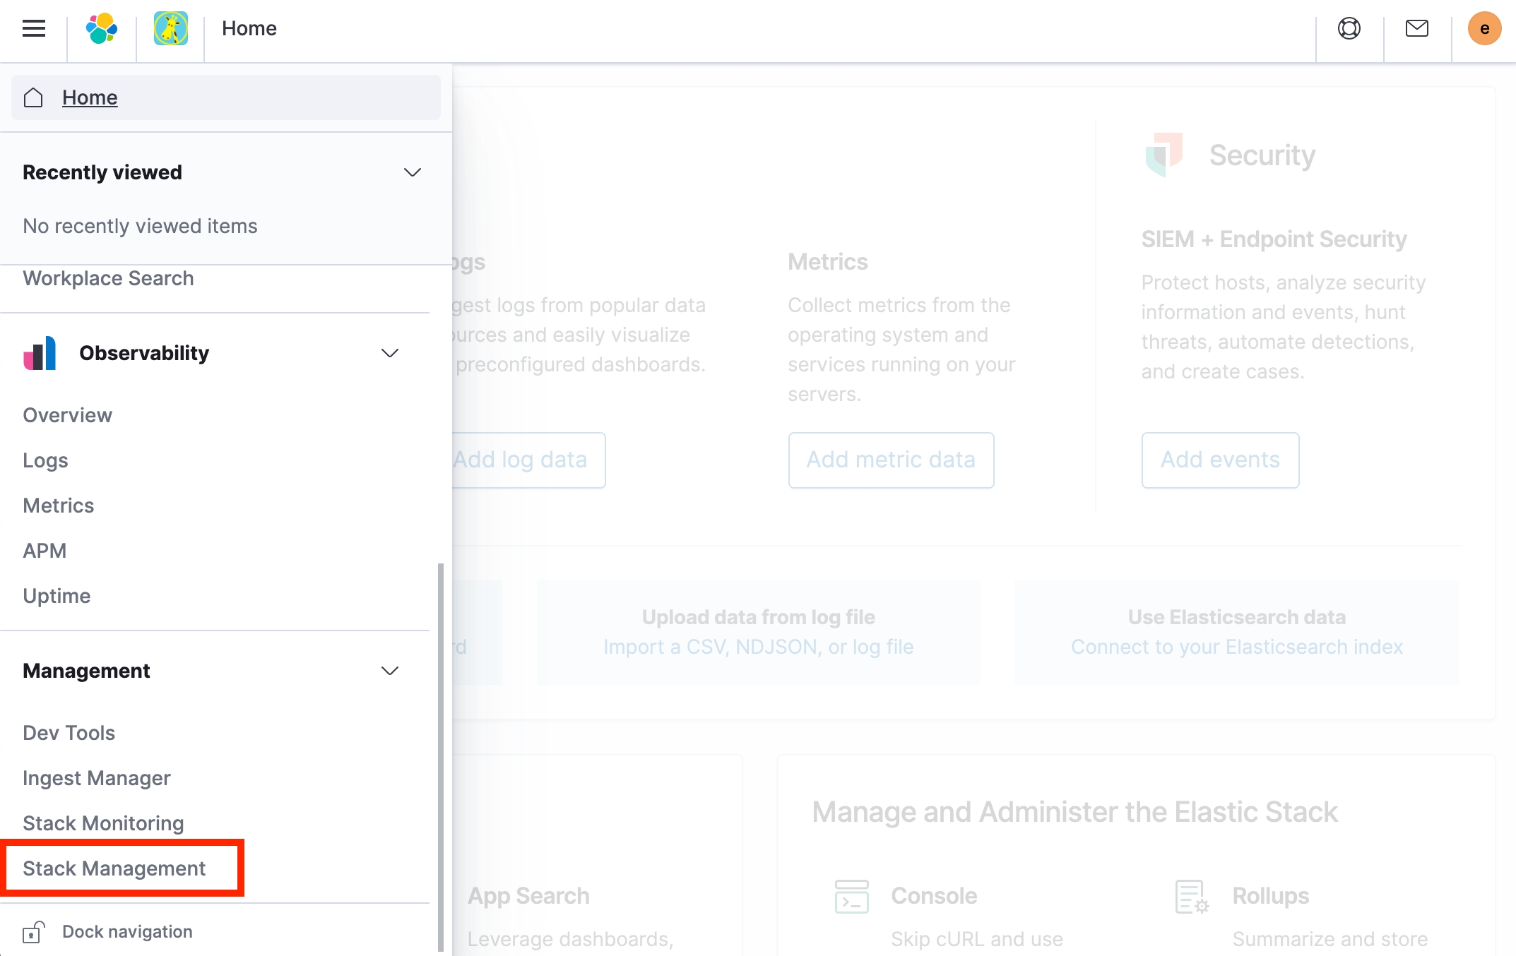Open the space avatar icon
Viewport: 1516px width, 956px height.
click(x=170, y=28)
